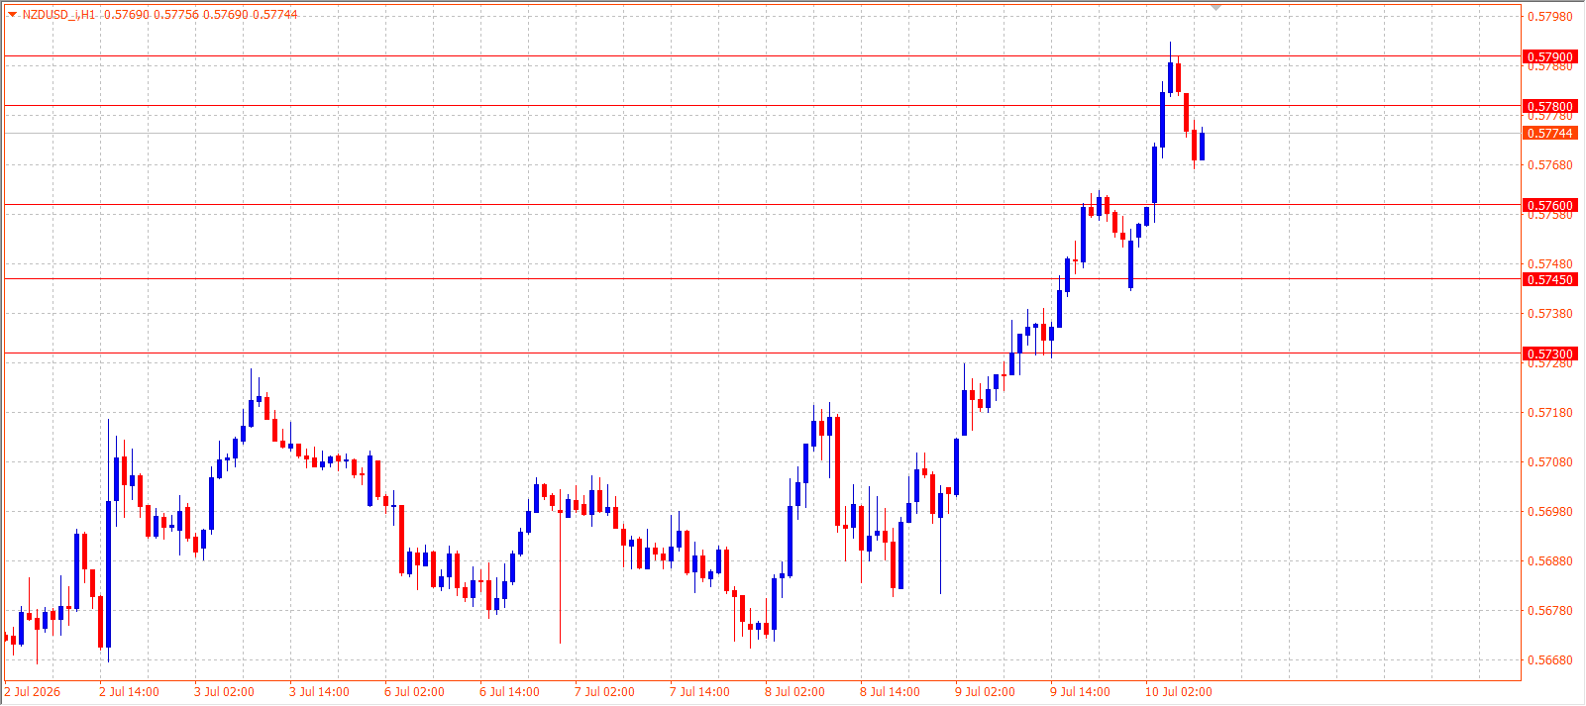Screen dimensions: 1586x706
Task: Select the 0.57900 red price label
Action: (1549, 57)
